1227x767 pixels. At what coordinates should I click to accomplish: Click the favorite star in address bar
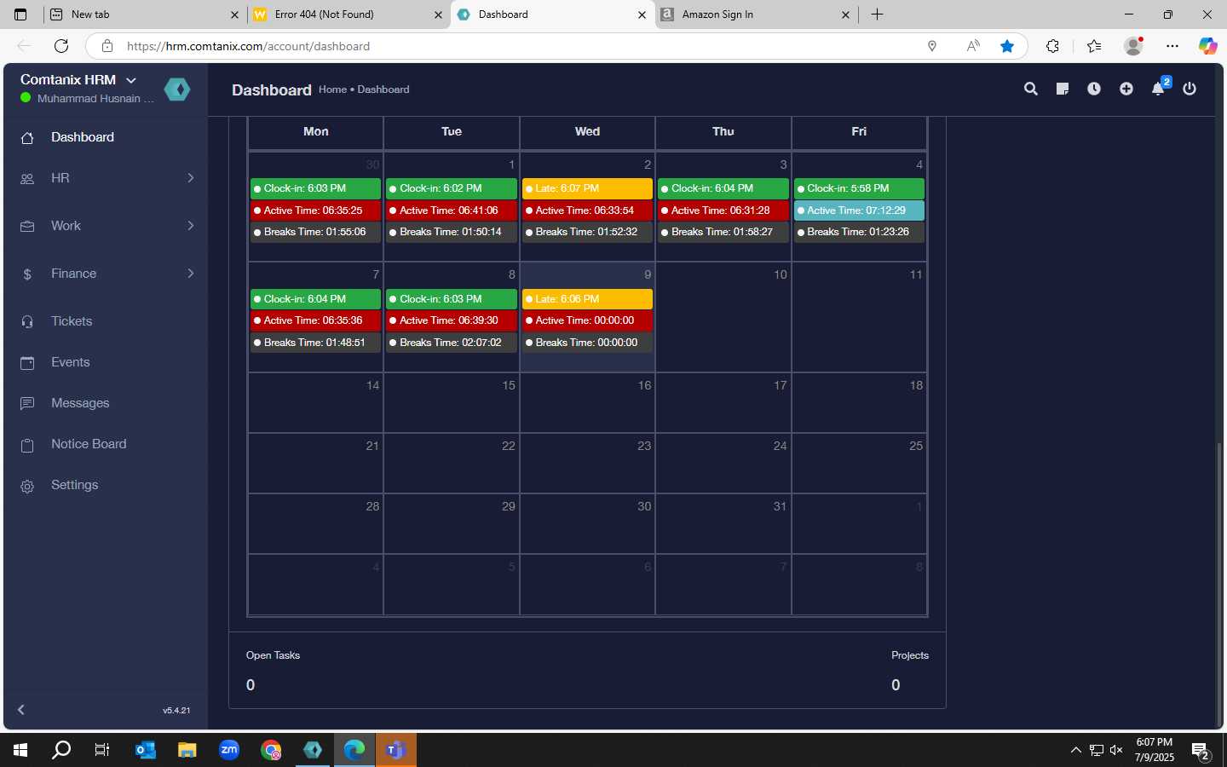1007,46
